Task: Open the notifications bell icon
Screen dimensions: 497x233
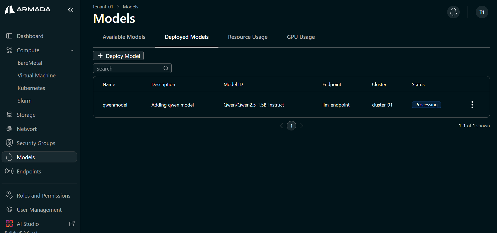Action: 453,12
